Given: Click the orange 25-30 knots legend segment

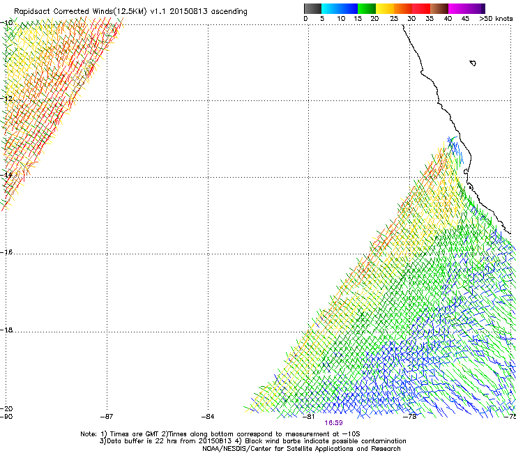Looking at the screenshot, I should pyautogui.click(x=403, y=8).
